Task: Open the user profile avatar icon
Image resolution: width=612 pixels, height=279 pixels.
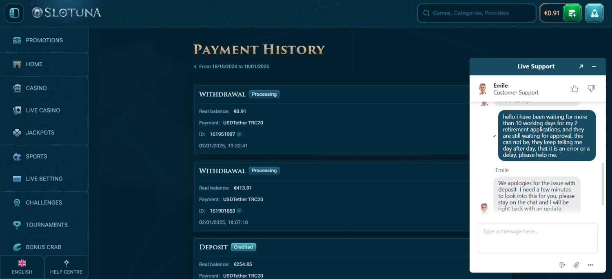Action: tap(594, 13)
